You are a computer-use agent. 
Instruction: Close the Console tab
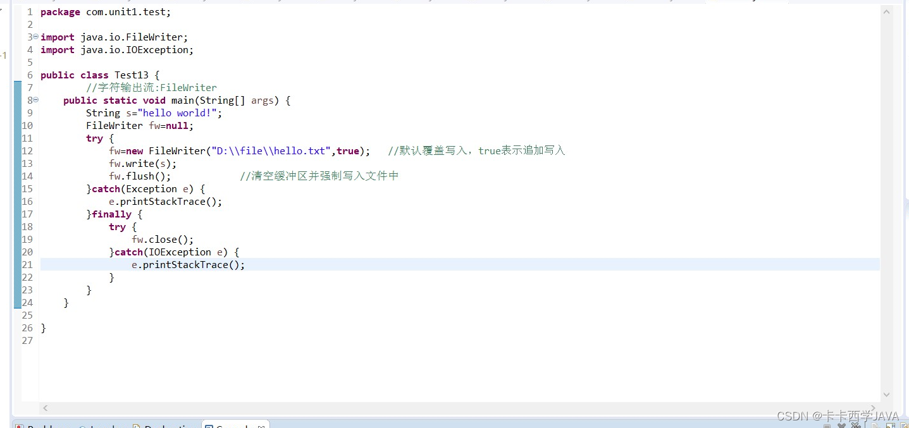click(x=261, y=425)
